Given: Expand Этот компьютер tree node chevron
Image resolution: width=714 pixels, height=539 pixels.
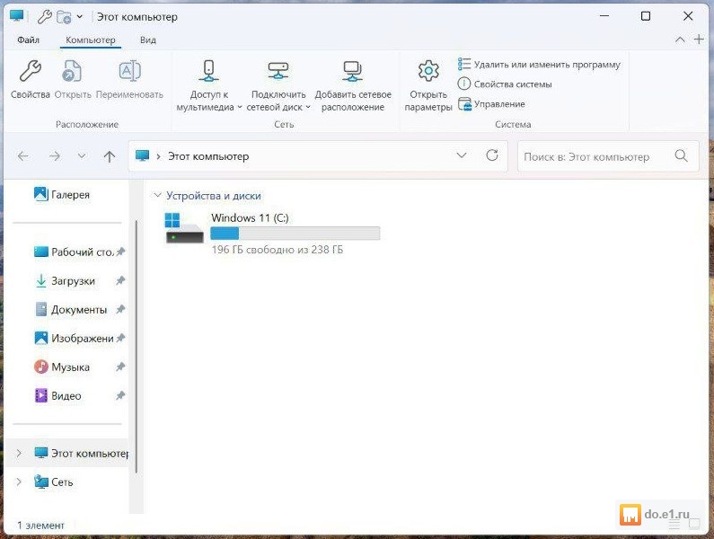Looking at the screenshot, I should 19,453.
